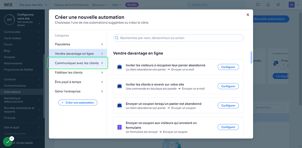The height and width of the screenshot is (148, 302).
Task: Select the Populaires category
Action: click(x=78, y=44)
